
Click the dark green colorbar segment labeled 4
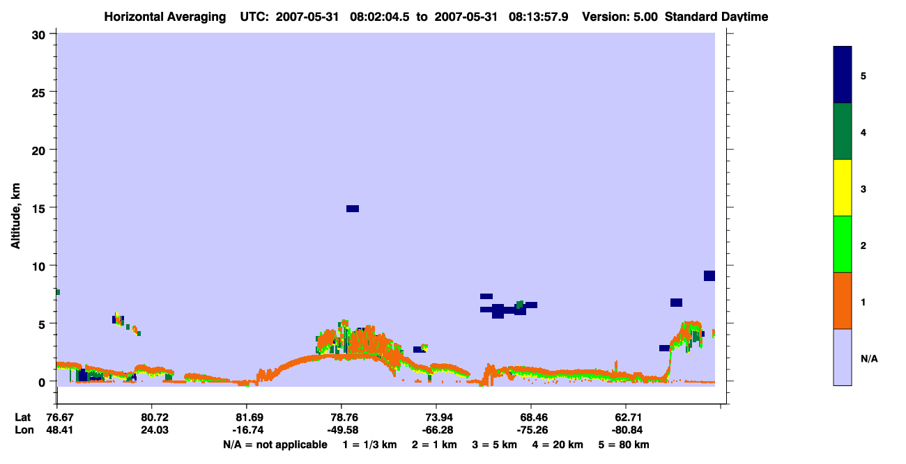click(843, 131)
